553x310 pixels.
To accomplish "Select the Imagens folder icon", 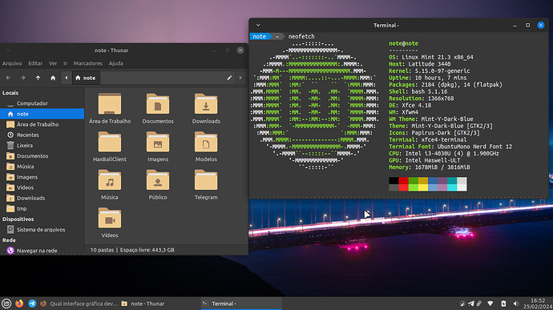I will pos(158,142).
